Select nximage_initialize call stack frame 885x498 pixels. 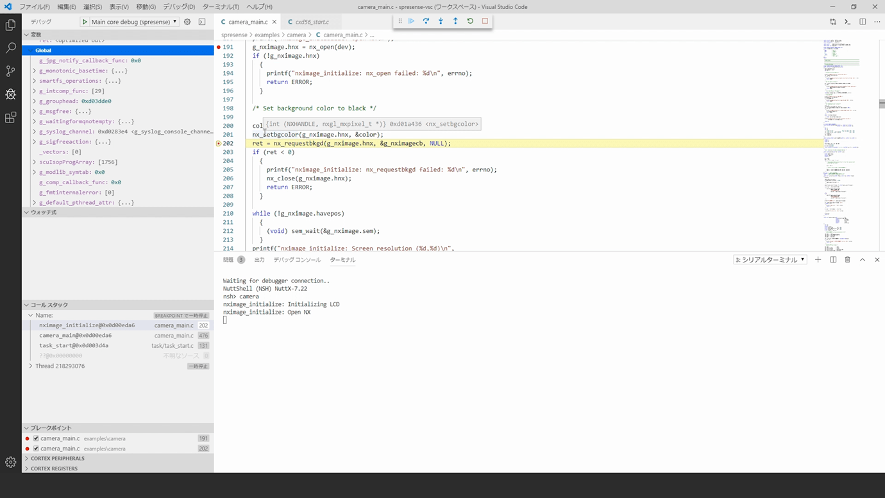pyautogui.click(x=118, y=325)
